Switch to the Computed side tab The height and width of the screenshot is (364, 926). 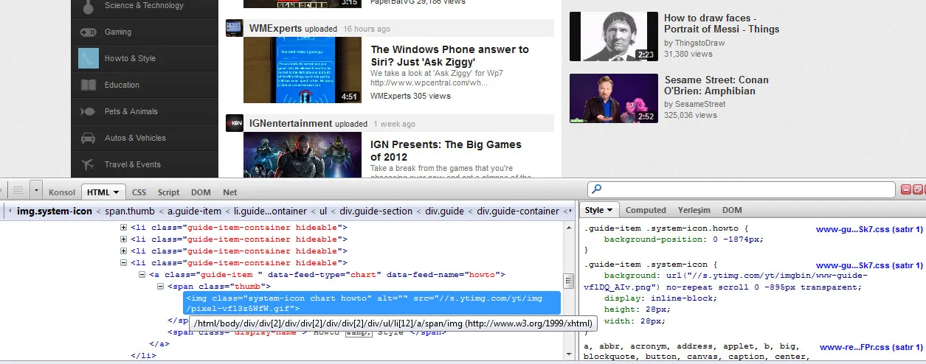(646, 210)
